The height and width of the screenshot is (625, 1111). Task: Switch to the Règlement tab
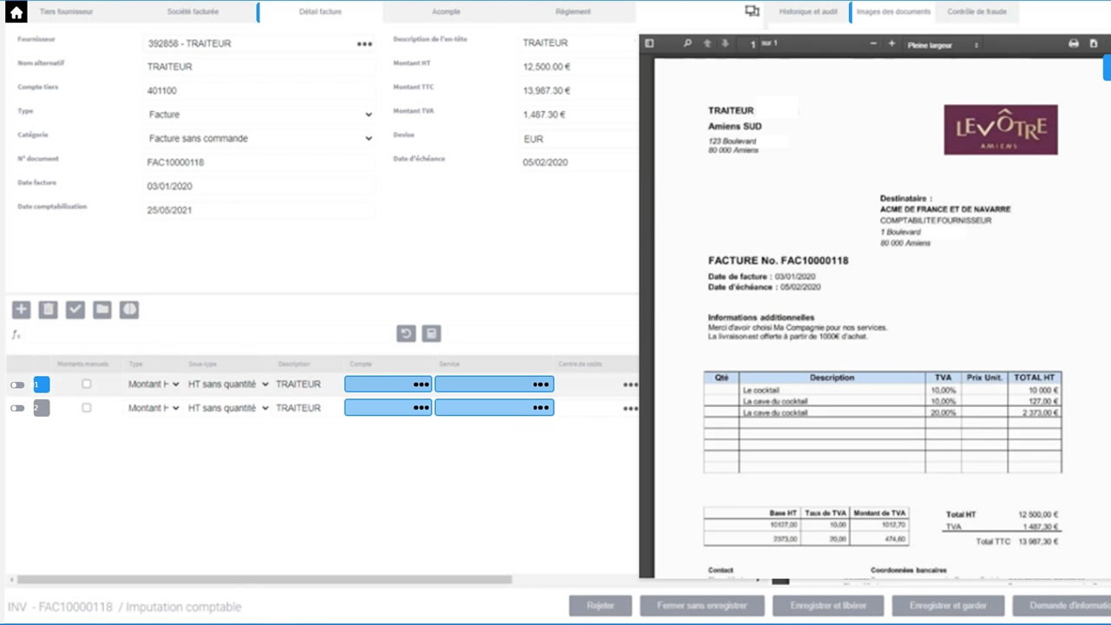[x=573, y=12]
